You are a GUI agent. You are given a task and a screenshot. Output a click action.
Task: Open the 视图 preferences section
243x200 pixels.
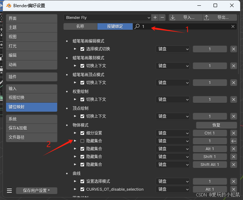click(x=32, y=37)
